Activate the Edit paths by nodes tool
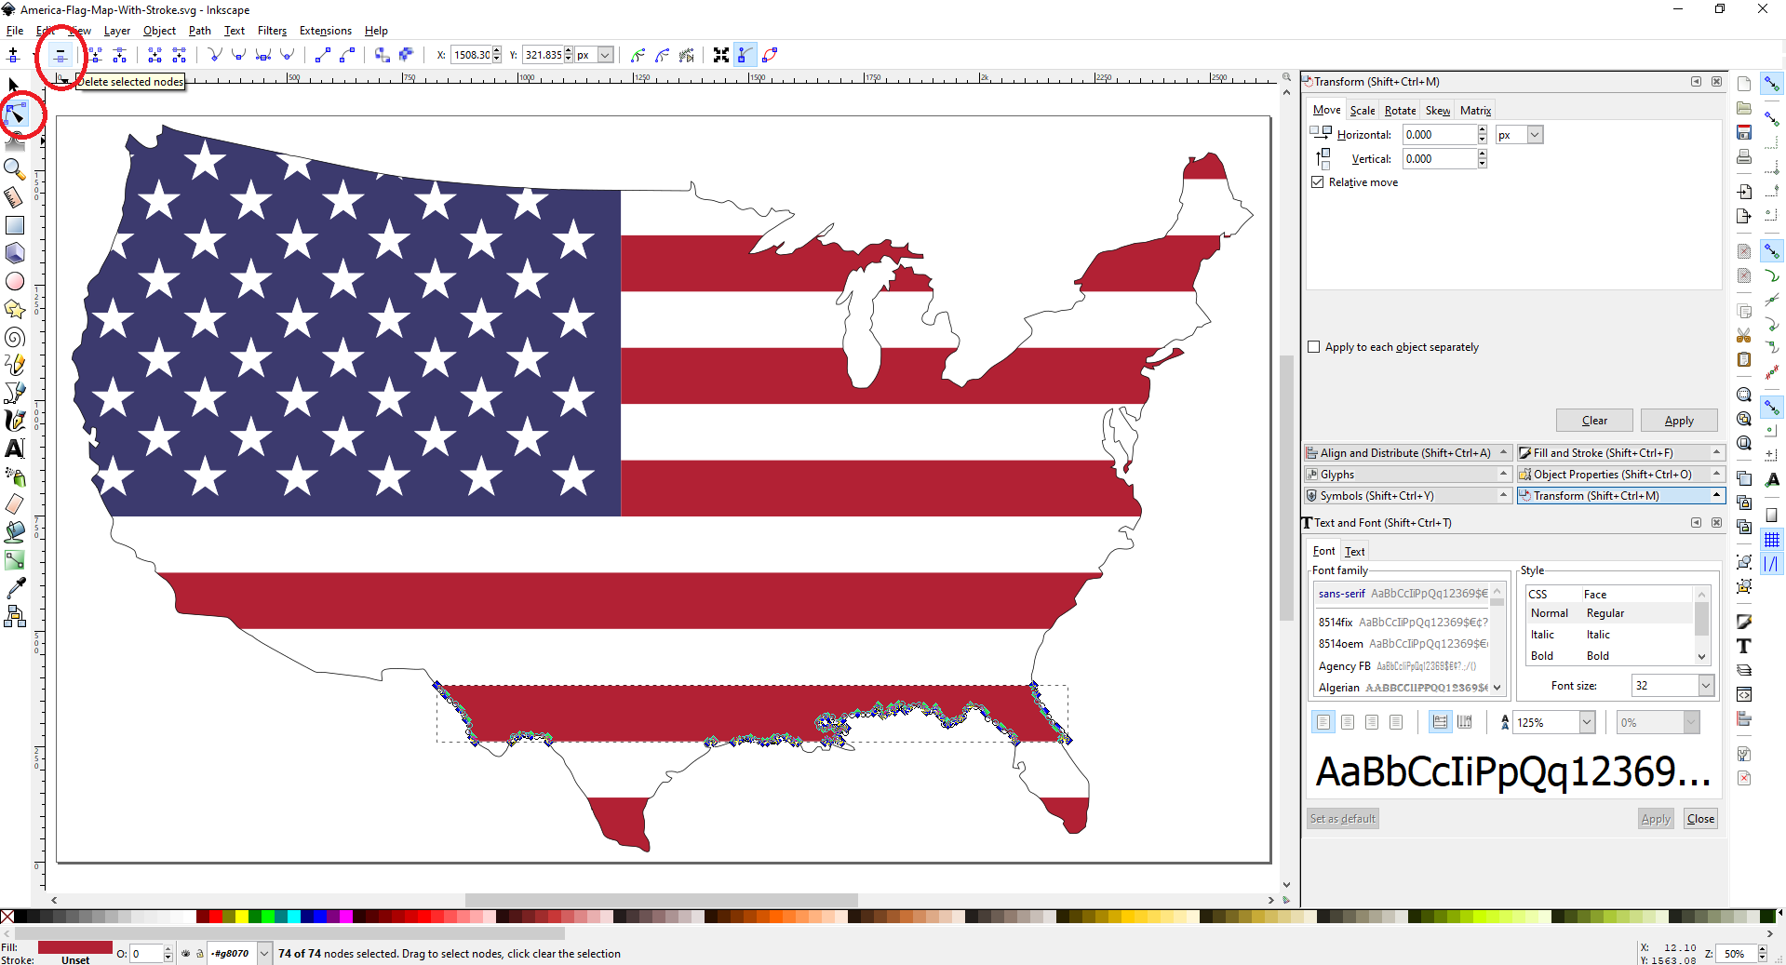Viewport: 1786px width, 965px height. coord(15,114)
